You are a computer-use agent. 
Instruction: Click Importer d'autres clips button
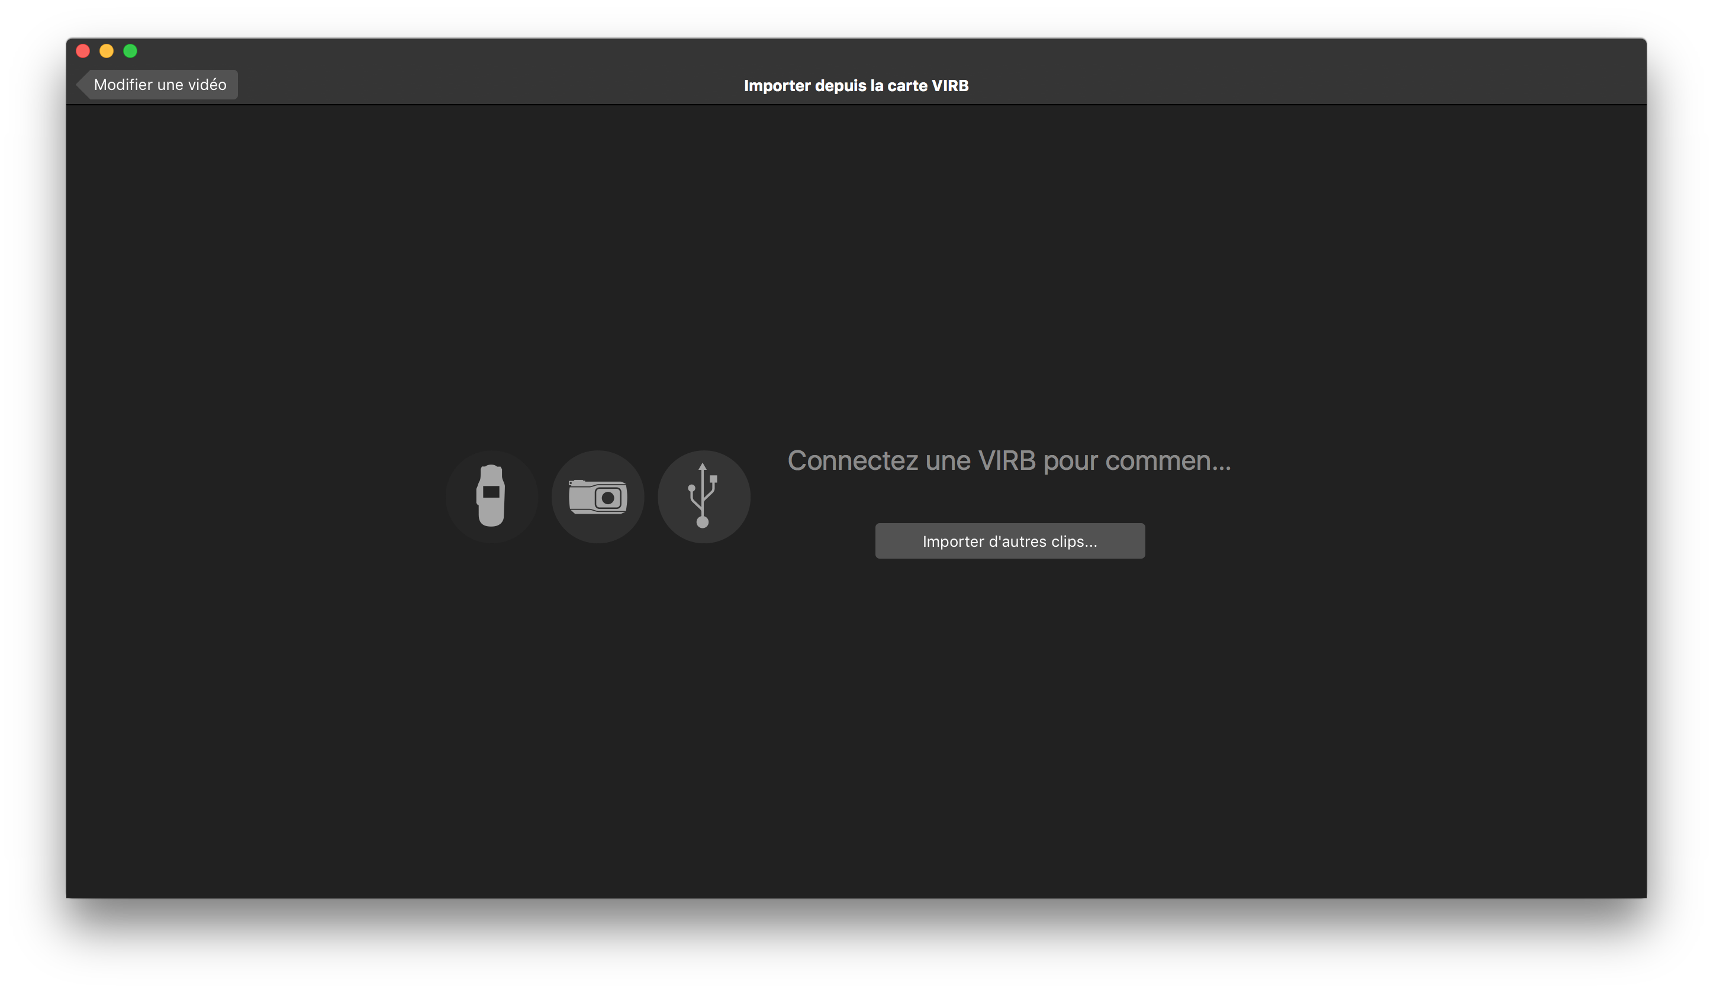[x=1009, y=541]
